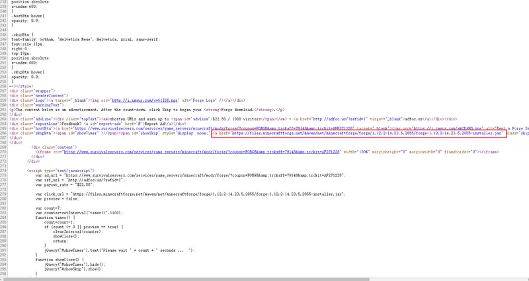
Task: Open the i.imgur.com vvG1I6I.png logo link
Action: 145,100
